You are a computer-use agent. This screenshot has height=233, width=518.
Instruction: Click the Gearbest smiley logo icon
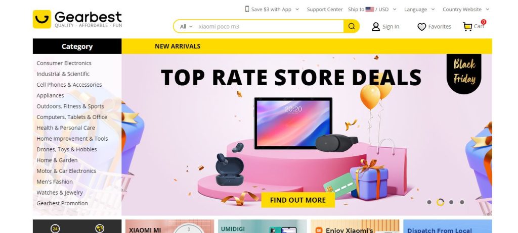coord(42,19)
